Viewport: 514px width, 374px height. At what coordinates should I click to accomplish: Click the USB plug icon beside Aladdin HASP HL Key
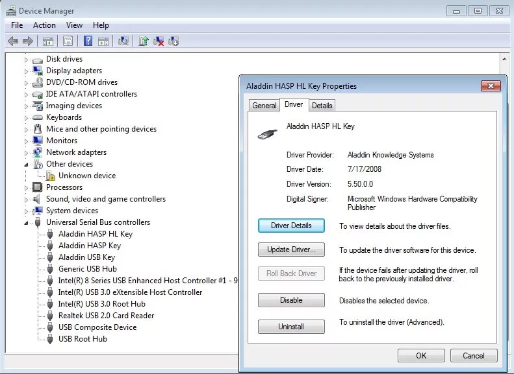click(x=50, y=234)
